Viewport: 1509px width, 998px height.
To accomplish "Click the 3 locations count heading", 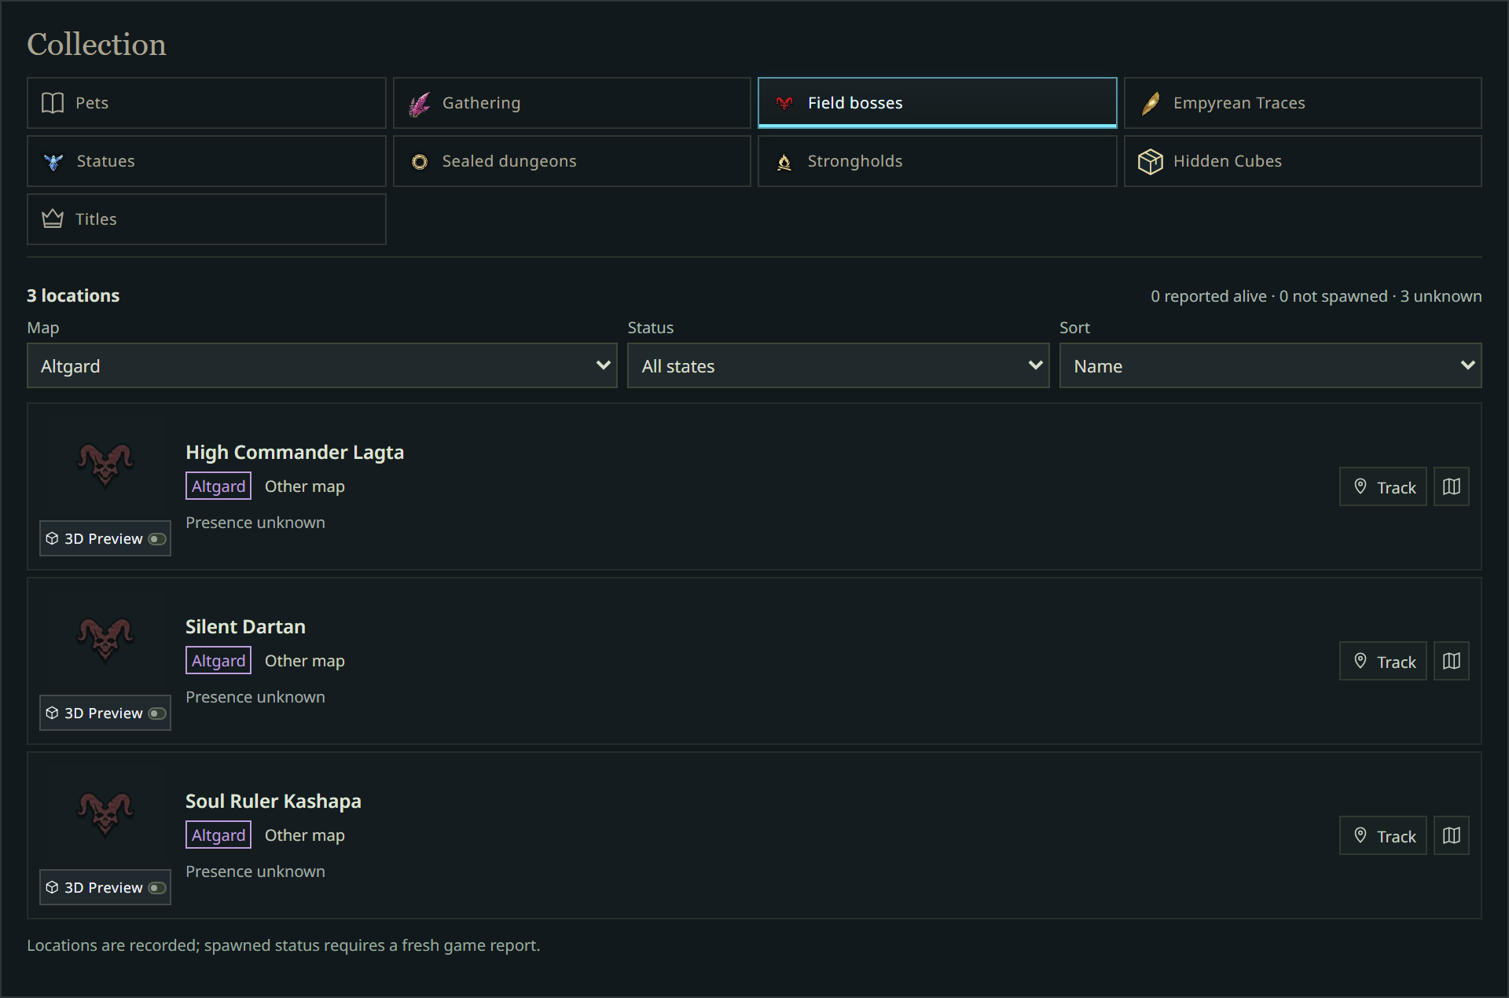I will tap(73, 295).
